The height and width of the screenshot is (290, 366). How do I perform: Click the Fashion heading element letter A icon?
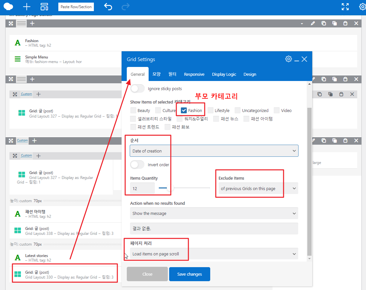pos(18,43)
